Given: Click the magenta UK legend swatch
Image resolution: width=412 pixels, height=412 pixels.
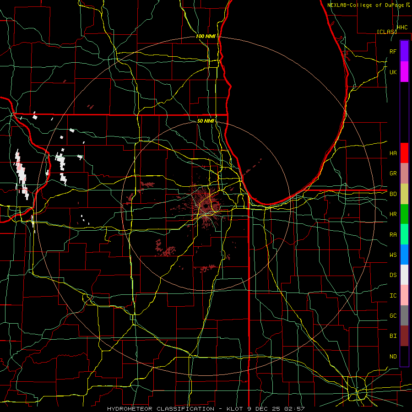Looking at the screenshot, I should pos(404,72).
